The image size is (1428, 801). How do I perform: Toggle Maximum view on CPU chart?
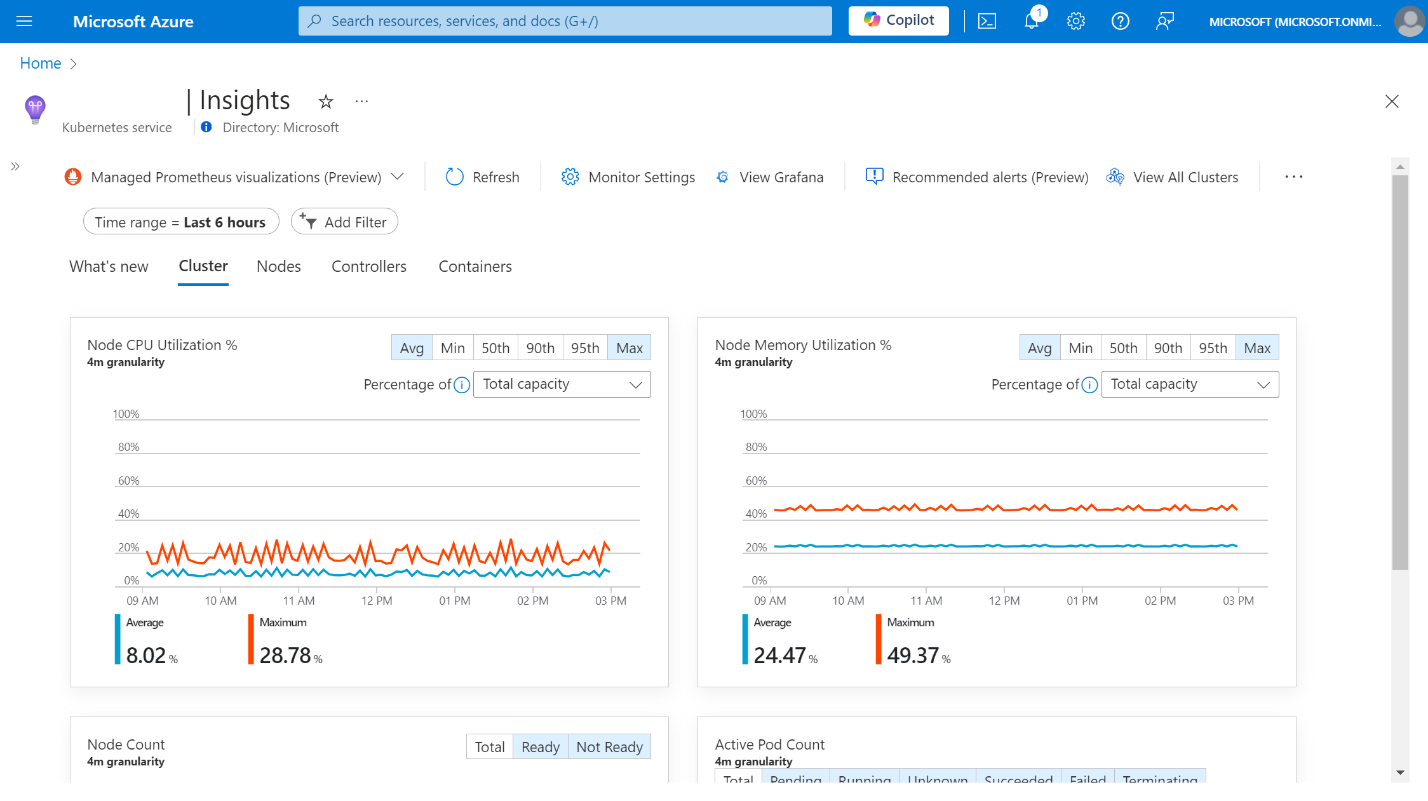pyautogui.click(x=628, y=347)
